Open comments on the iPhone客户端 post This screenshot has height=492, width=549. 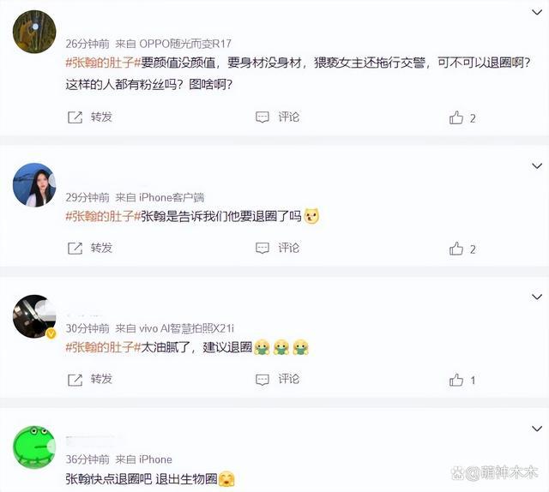click(x=262, y=248)
